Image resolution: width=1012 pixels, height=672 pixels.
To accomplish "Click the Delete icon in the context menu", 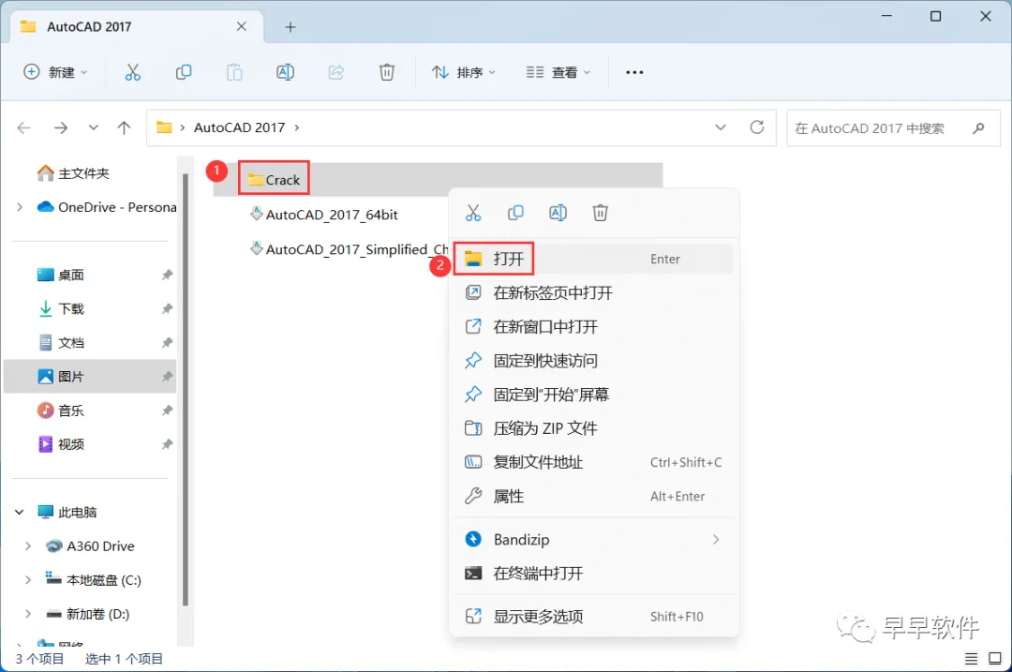I will tap(601, 213).
